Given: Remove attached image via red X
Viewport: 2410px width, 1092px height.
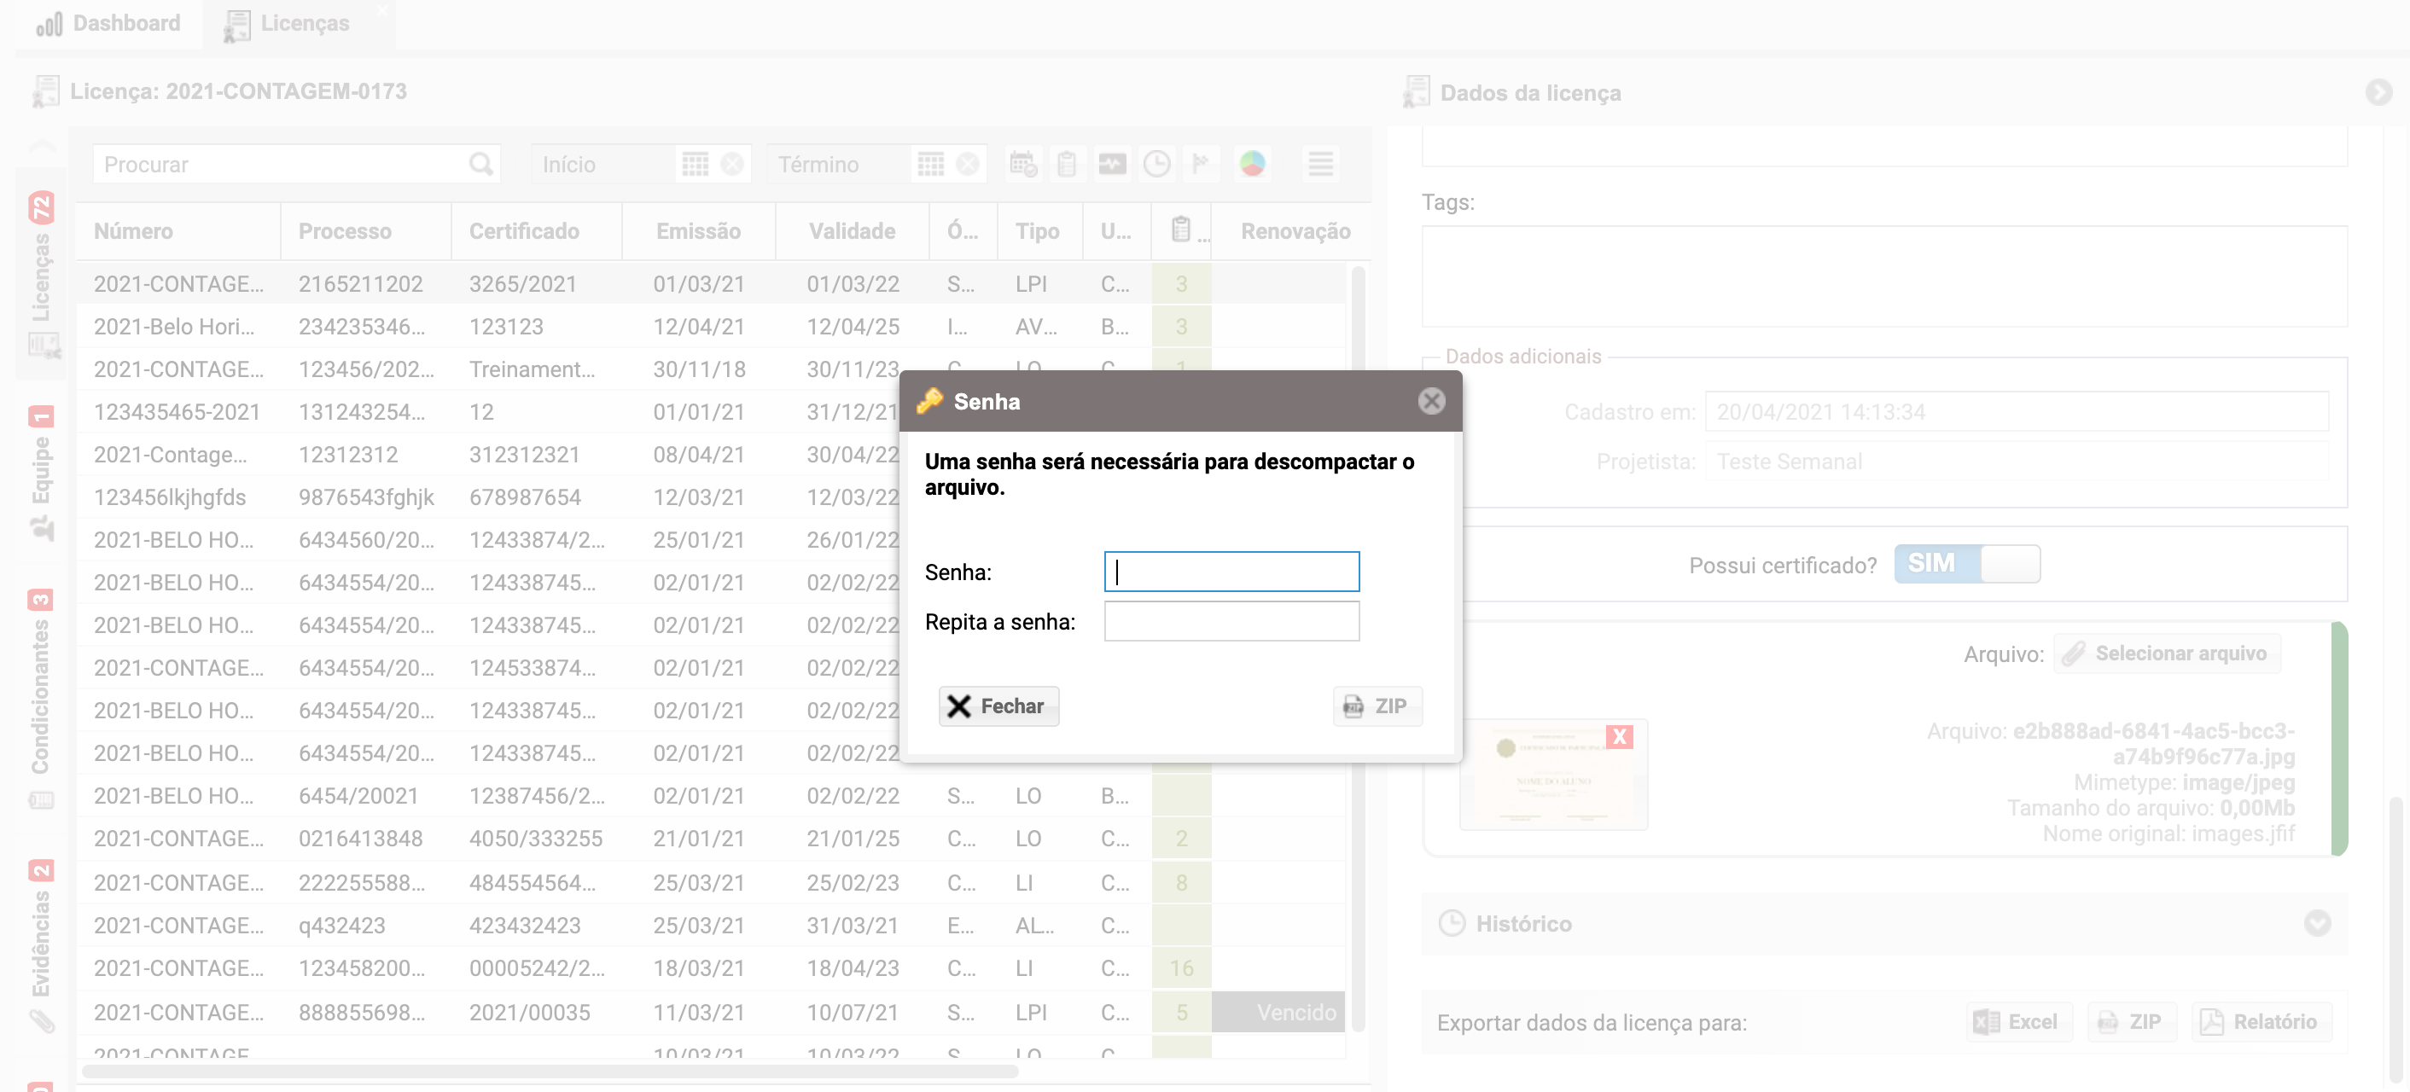Looking at the screenshot, I should coord(1620,737).
